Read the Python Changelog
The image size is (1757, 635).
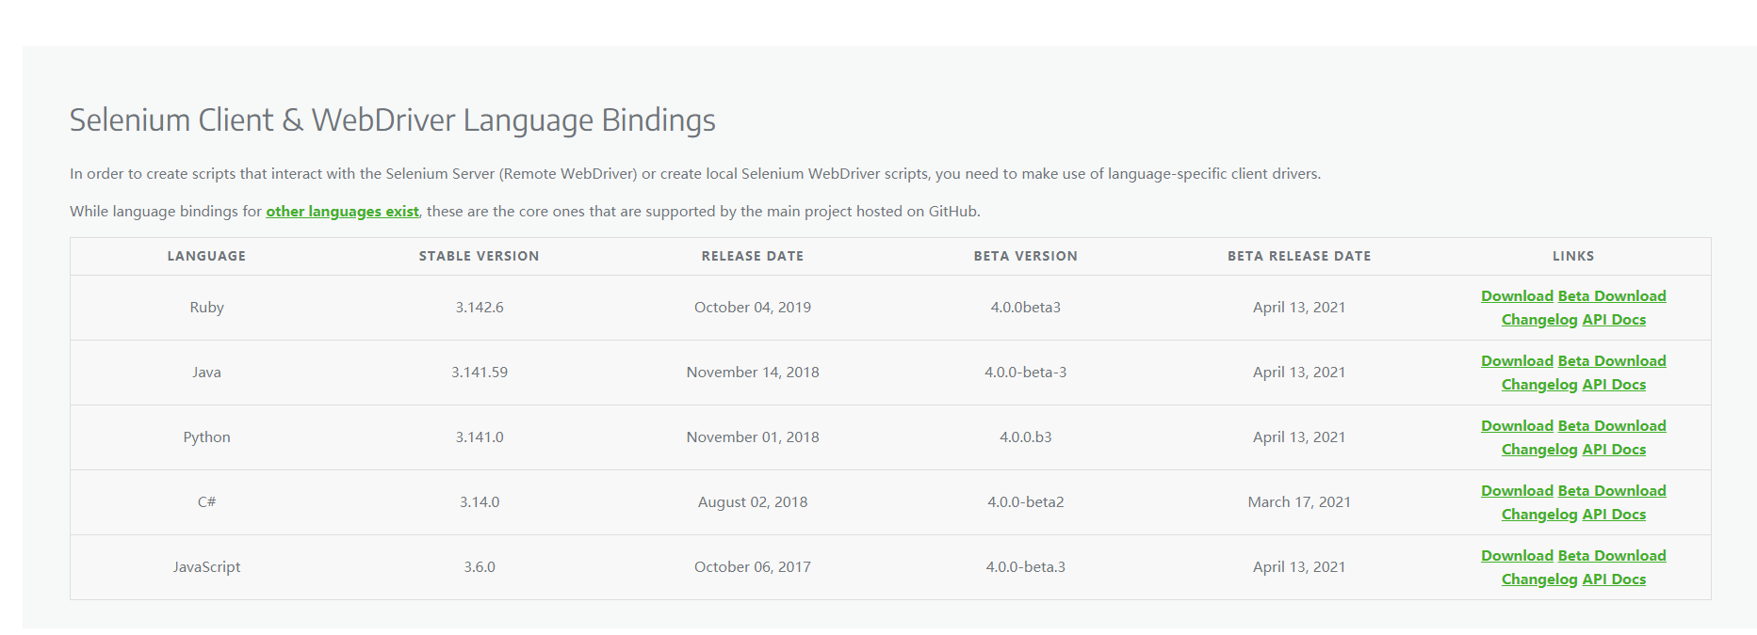click(1539, 450)
